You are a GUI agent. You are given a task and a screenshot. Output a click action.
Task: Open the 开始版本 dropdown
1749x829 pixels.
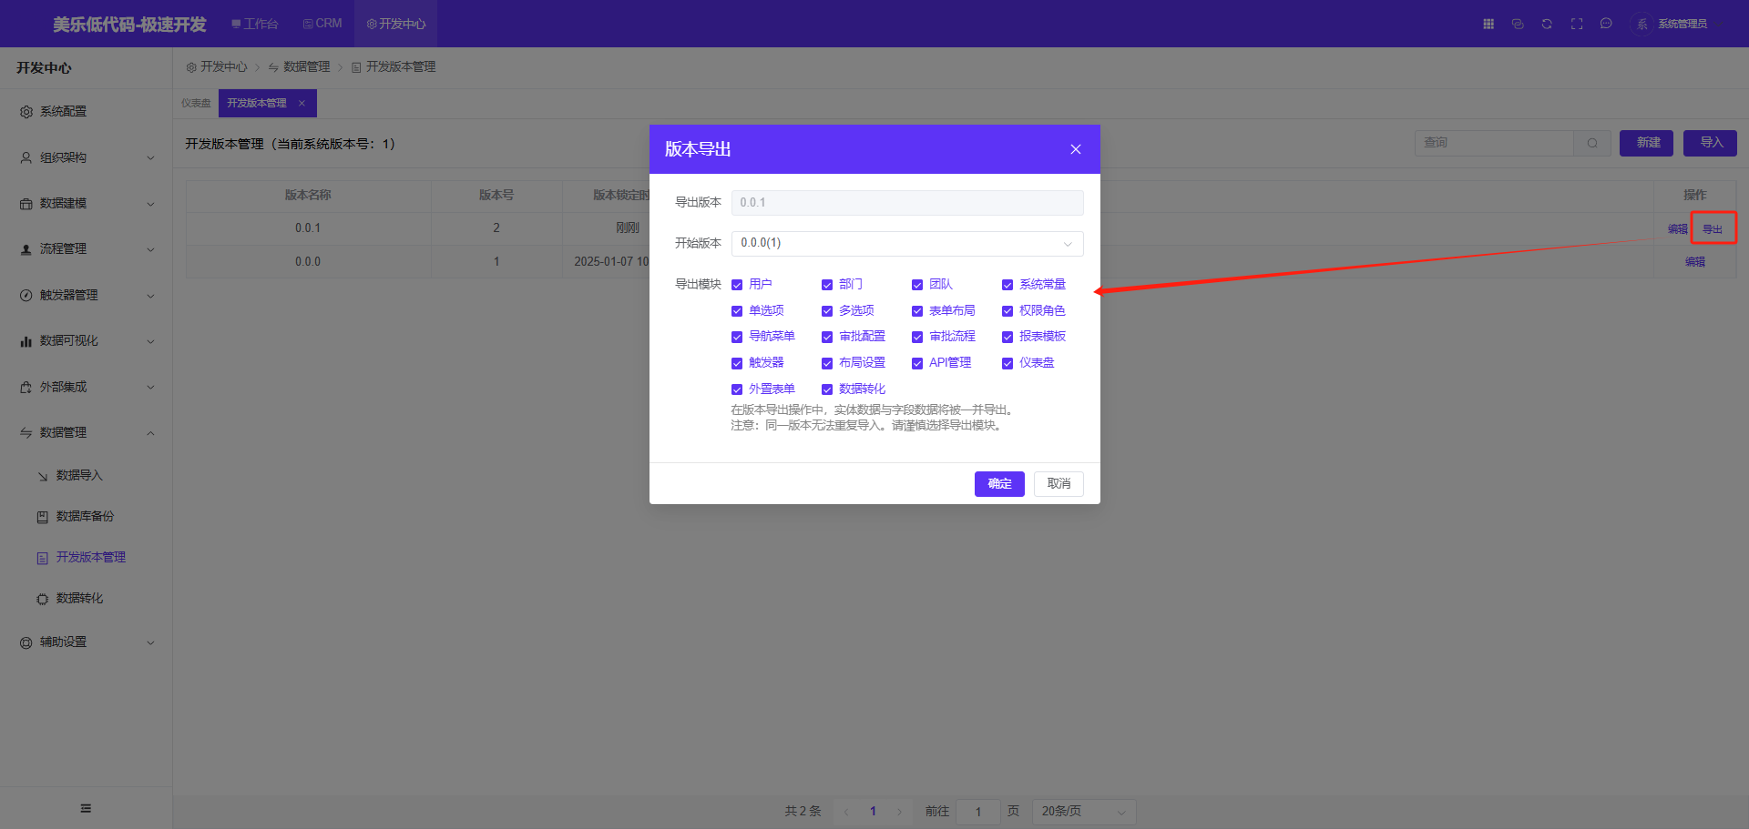(906, 243)
